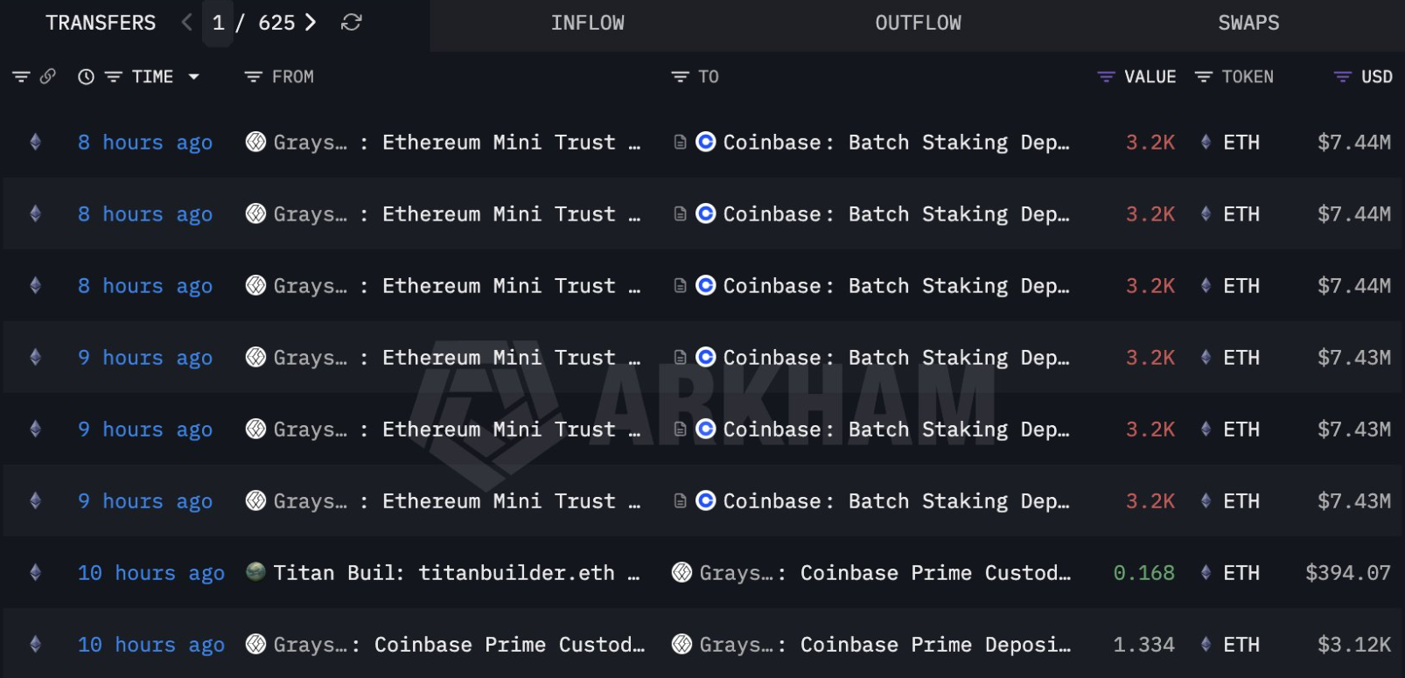Open the leftmost general filter icon

[x=21, y=77]
